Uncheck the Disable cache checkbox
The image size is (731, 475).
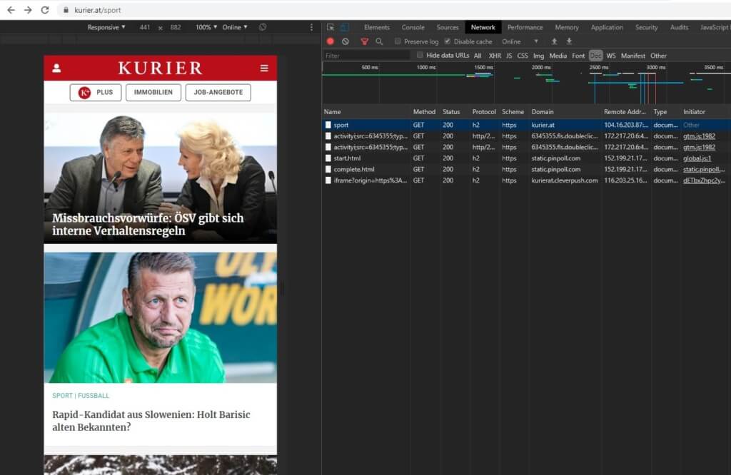click(448, 41)
